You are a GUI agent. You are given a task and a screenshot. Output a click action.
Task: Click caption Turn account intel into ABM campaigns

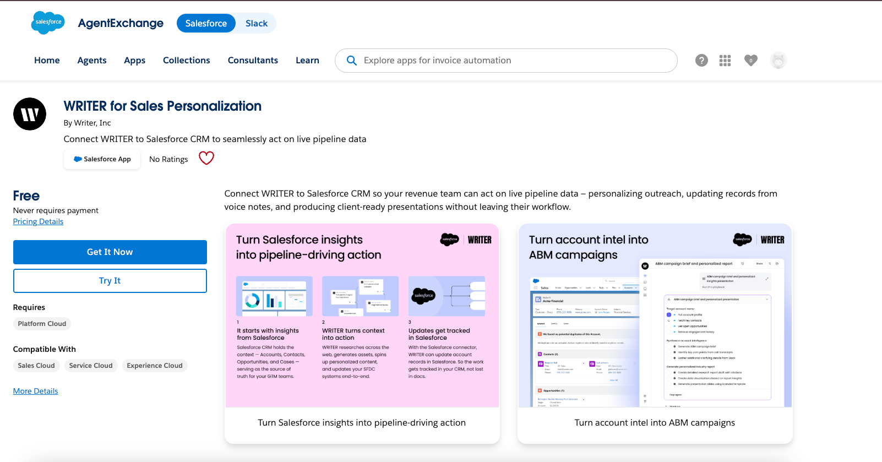655,423
